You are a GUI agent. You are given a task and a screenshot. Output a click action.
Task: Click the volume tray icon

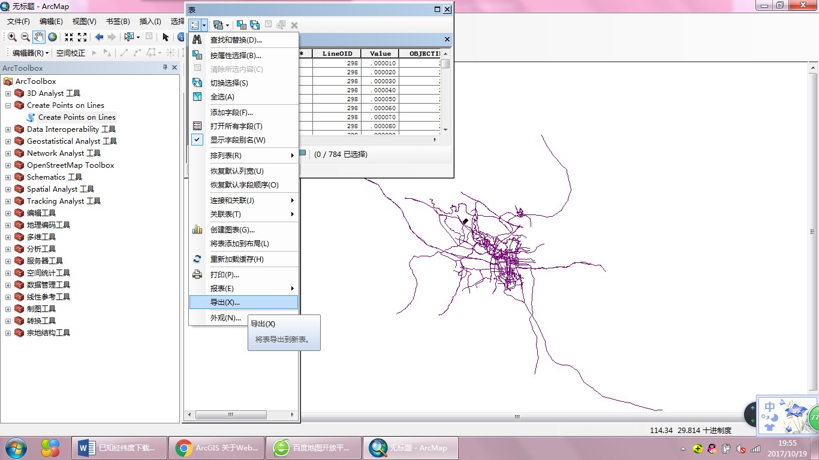coord(741,448)
